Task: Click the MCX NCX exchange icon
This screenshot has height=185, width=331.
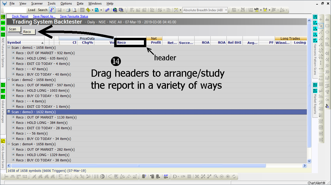Action: click(3, 85)
